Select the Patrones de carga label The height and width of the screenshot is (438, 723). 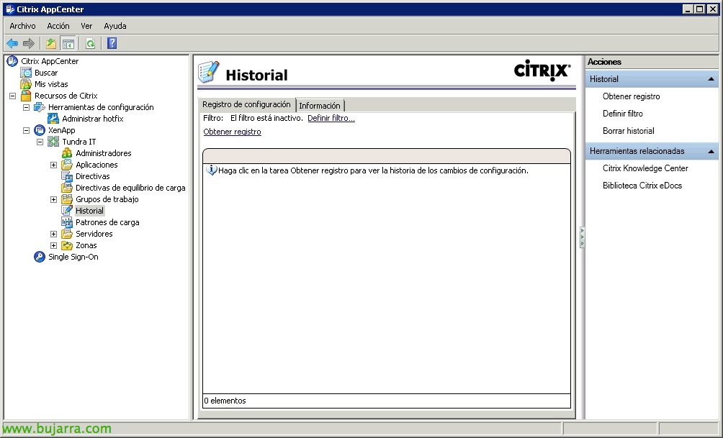coord(107,222)
